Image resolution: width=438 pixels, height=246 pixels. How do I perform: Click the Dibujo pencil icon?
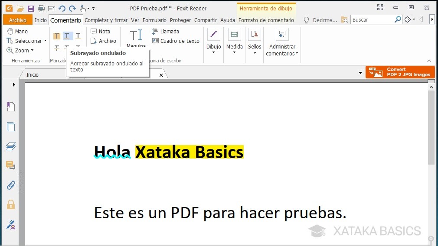tap(213, 34)
